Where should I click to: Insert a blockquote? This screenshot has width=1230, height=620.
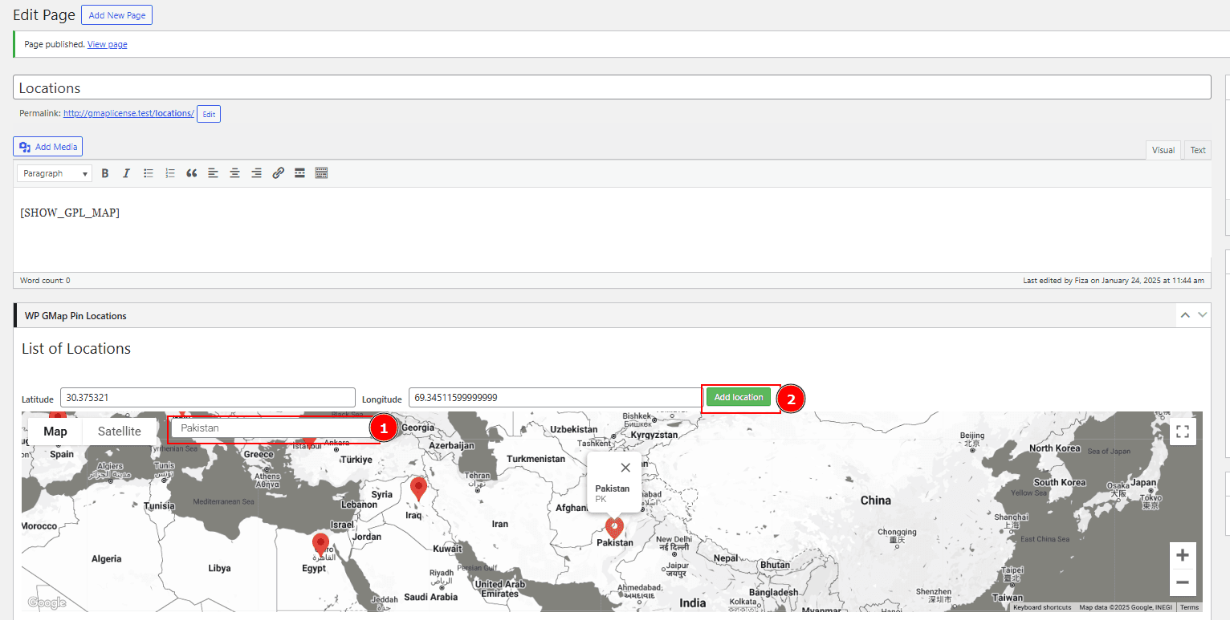pyautogui.click(x=192, y=173)
